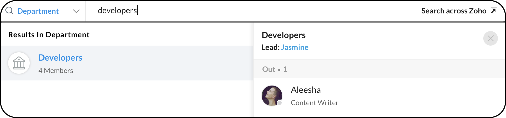
Task: Expand the chevron arrow beside Department
Action: tap(76, 11)
